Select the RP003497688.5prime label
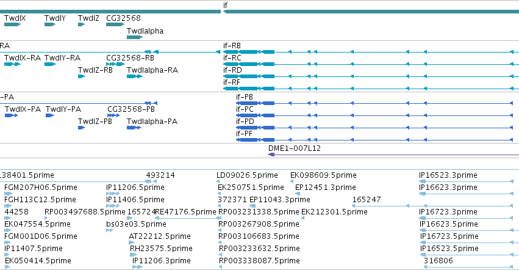The image size is (519, 270). point(85,213)
